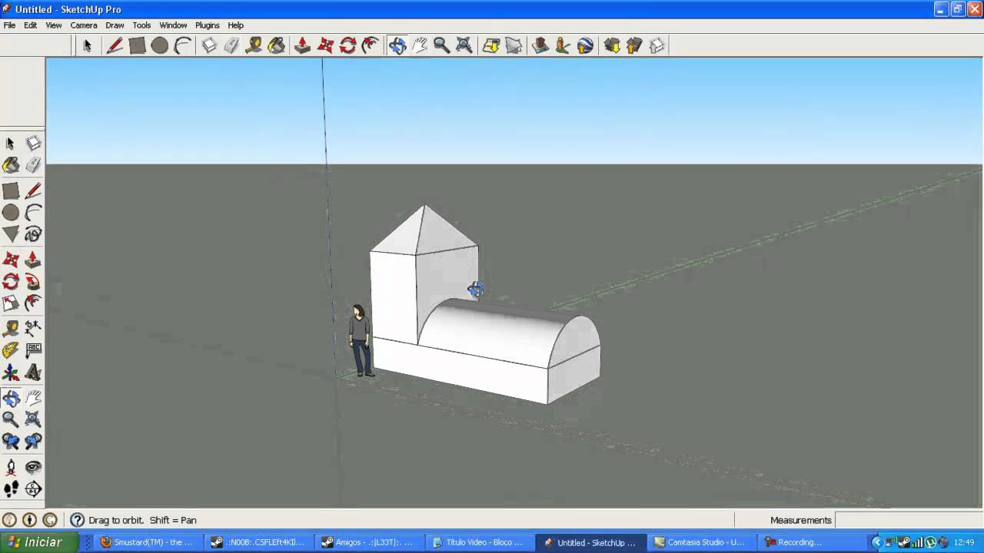
Task: Select the Rotate tool in the left palette
Action: click(x=11, y=282)
